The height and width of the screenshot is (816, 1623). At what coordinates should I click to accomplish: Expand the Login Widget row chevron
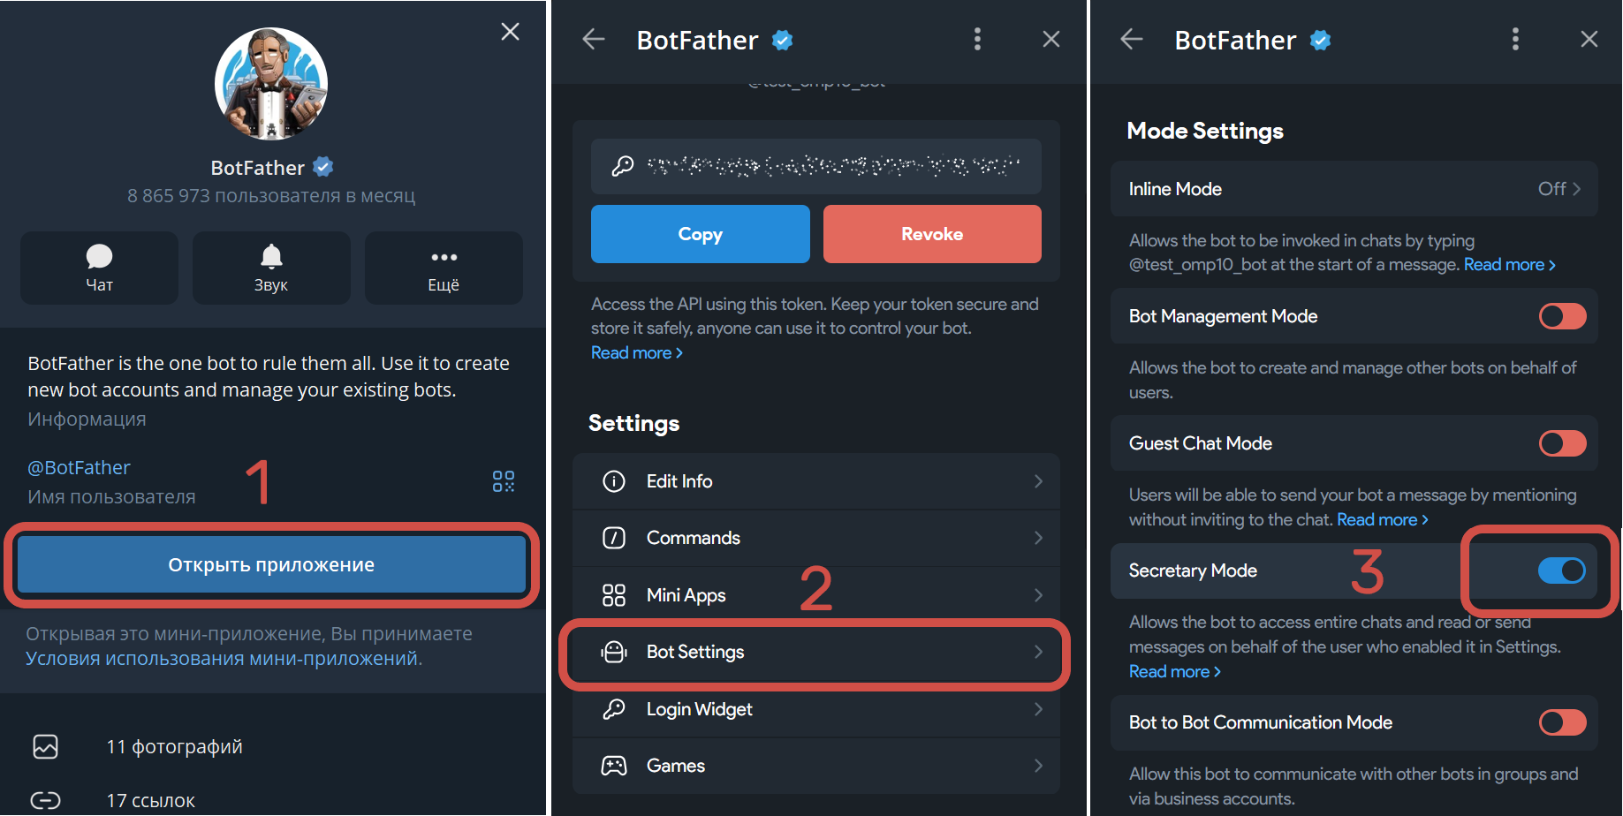click(1039, 709)
